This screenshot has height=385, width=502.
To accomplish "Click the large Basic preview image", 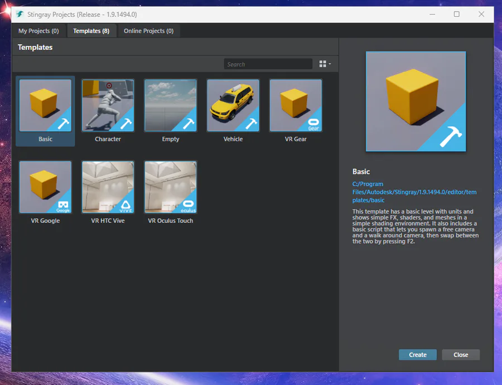I will tap(416, 101).
